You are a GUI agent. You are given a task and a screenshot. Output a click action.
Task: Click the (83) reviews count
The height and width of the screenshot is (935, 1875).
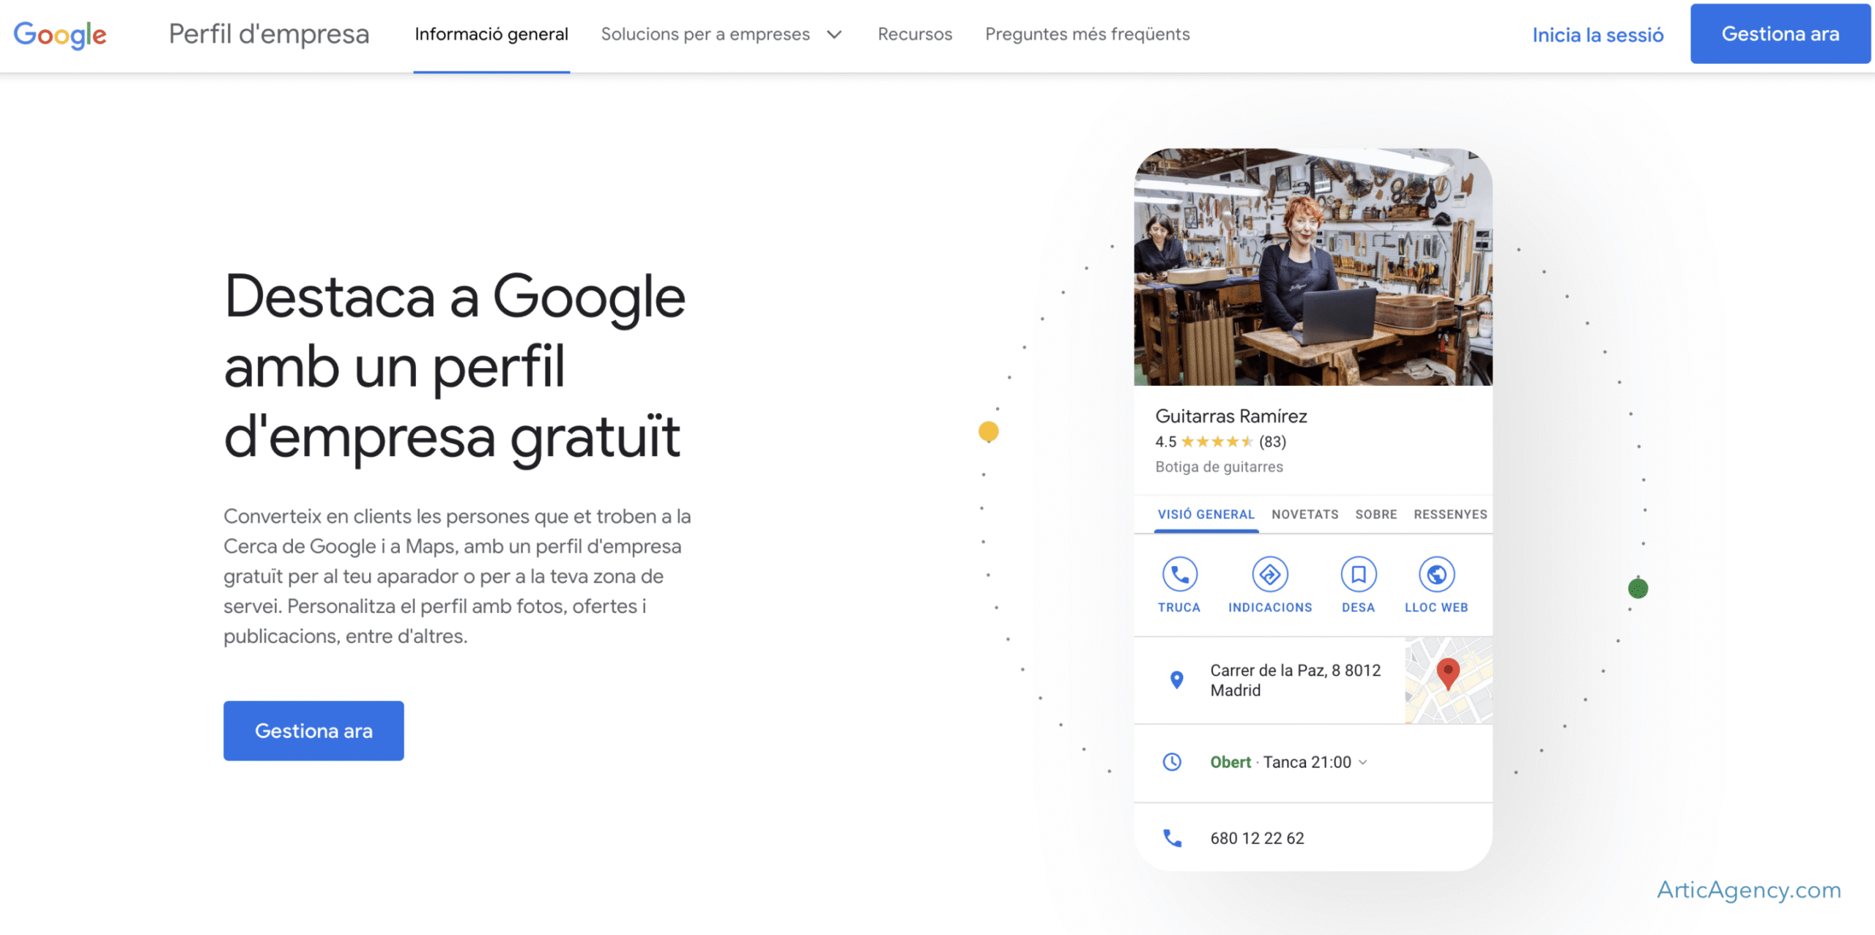1272,442
